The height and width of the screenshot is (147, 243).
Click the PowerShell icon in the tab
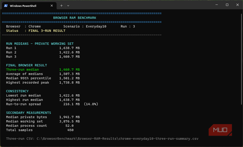coord(6,6)
